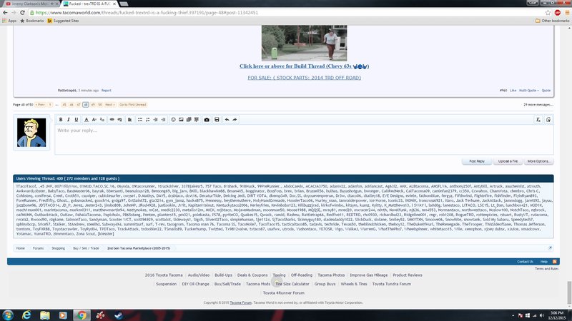Viewport: 572px width, 321px height.
Task: Go to page 50 of the thread
Action: tap(100, 105)
